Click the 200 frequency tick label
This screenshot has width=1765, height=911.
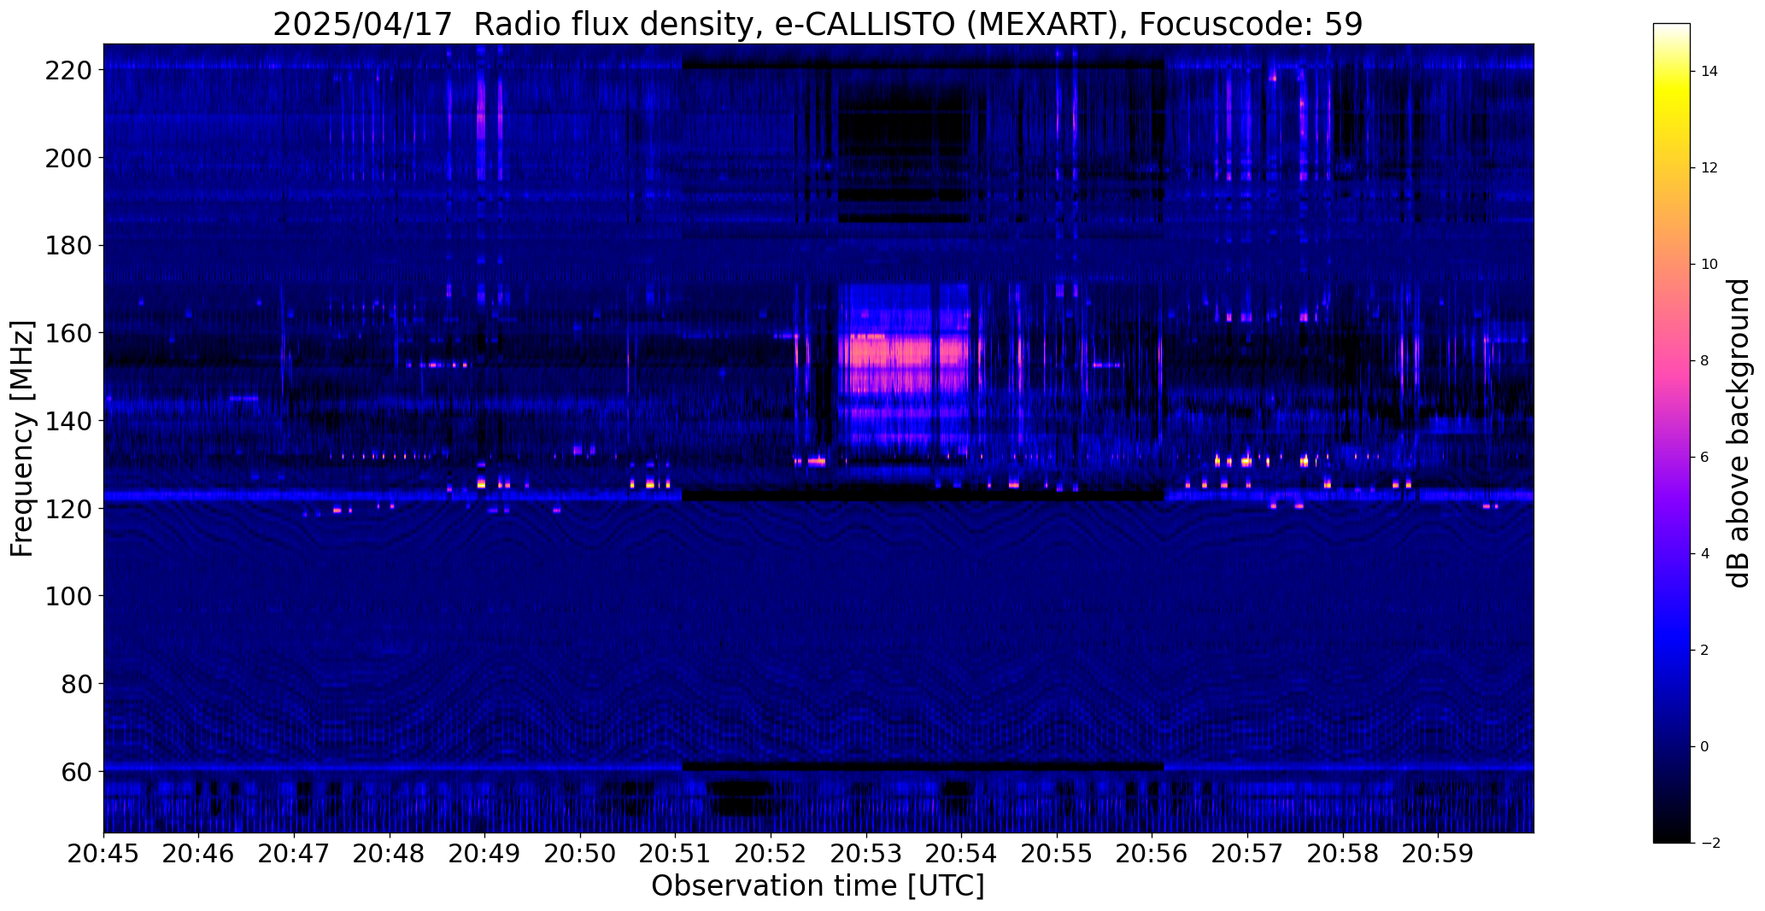[70, 158]
